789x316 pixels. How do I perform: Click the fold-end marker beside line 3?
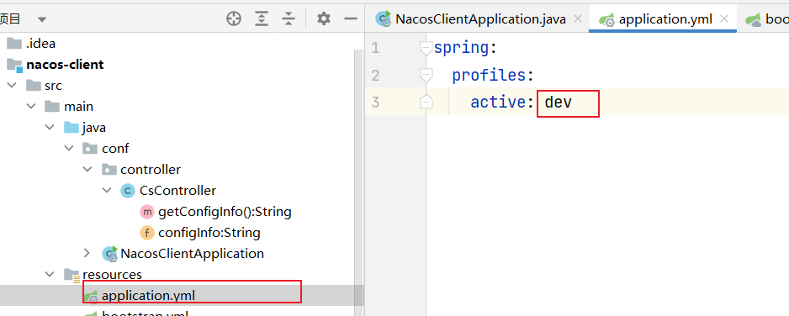coord(426,102)
